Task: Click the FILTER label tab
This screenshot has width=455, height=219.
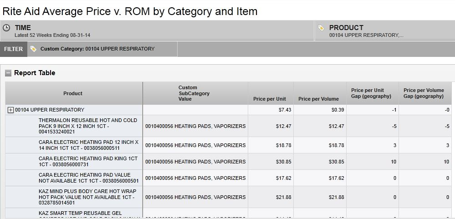Action: (x=14, y=49)
